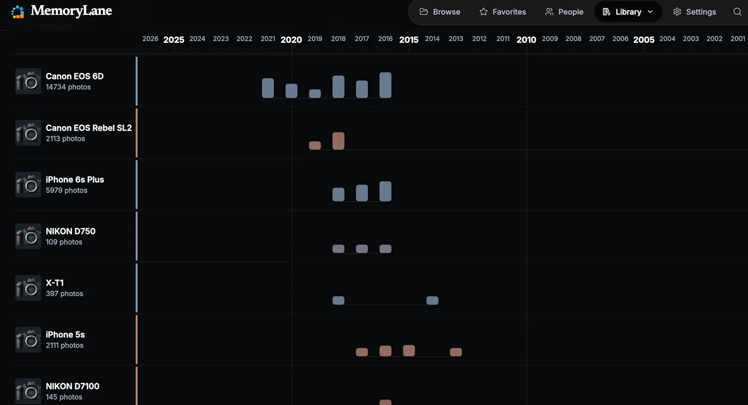Open Settings
Image resolution: width=748 pixels, height=405 pixels.
pyautogui.click(x=694, y=12)
